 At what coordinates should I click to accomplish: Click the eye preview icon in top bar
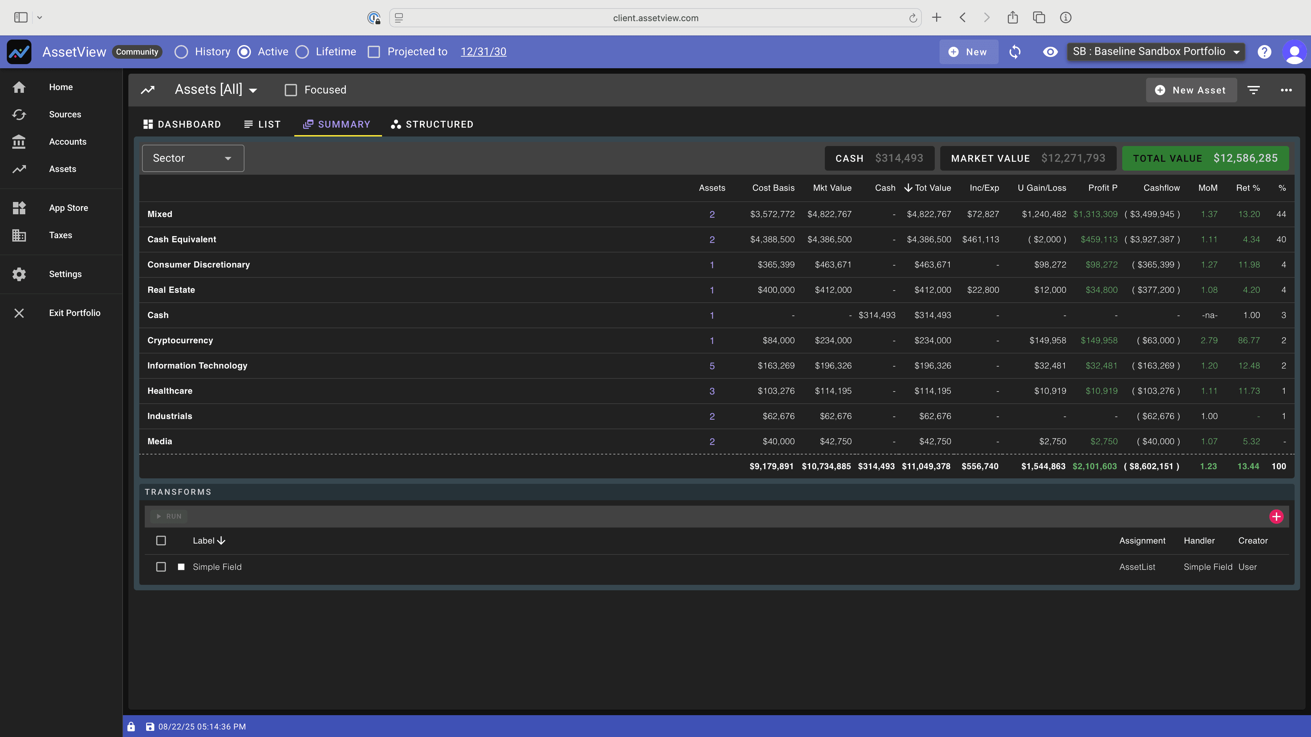click(x=1050, y=52)
